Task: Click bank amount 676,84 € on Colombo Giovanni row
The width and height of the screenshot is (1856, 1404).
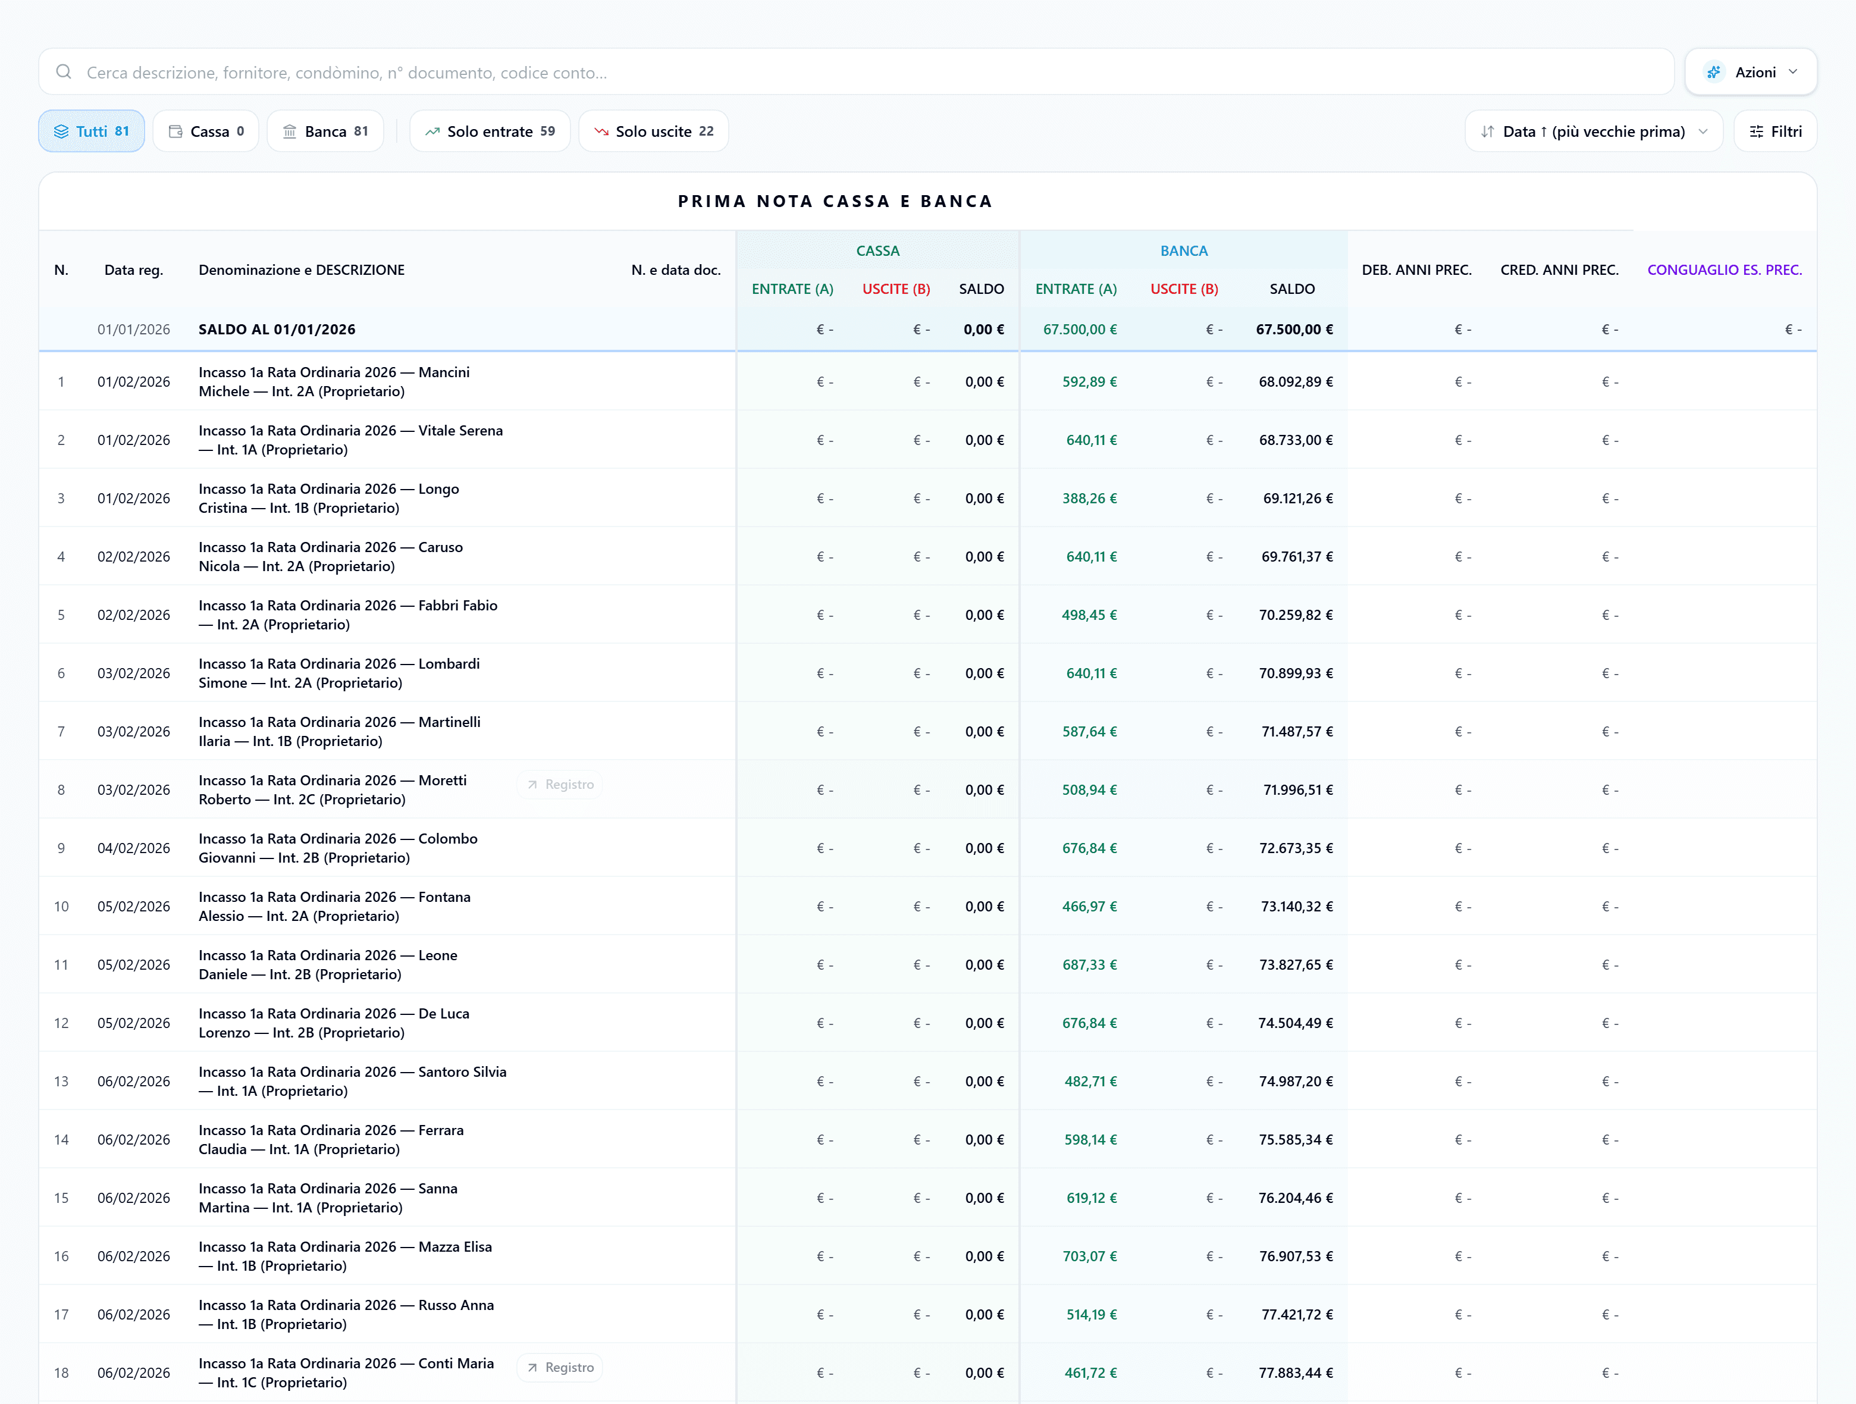Action: (1089, 848)
